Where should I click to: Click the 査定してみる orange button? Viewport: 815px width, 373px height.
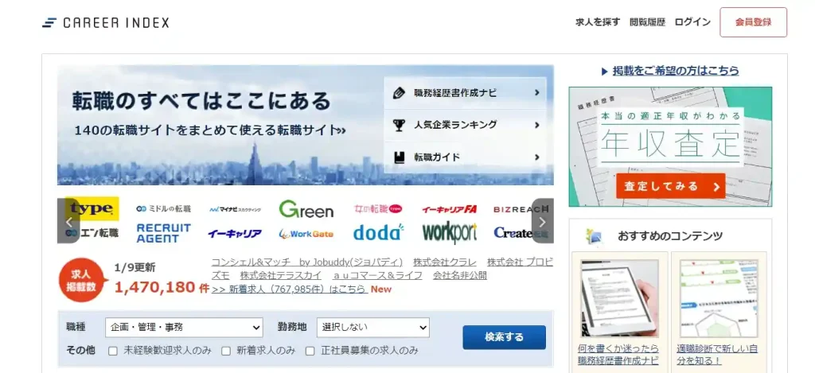(670, 186)
